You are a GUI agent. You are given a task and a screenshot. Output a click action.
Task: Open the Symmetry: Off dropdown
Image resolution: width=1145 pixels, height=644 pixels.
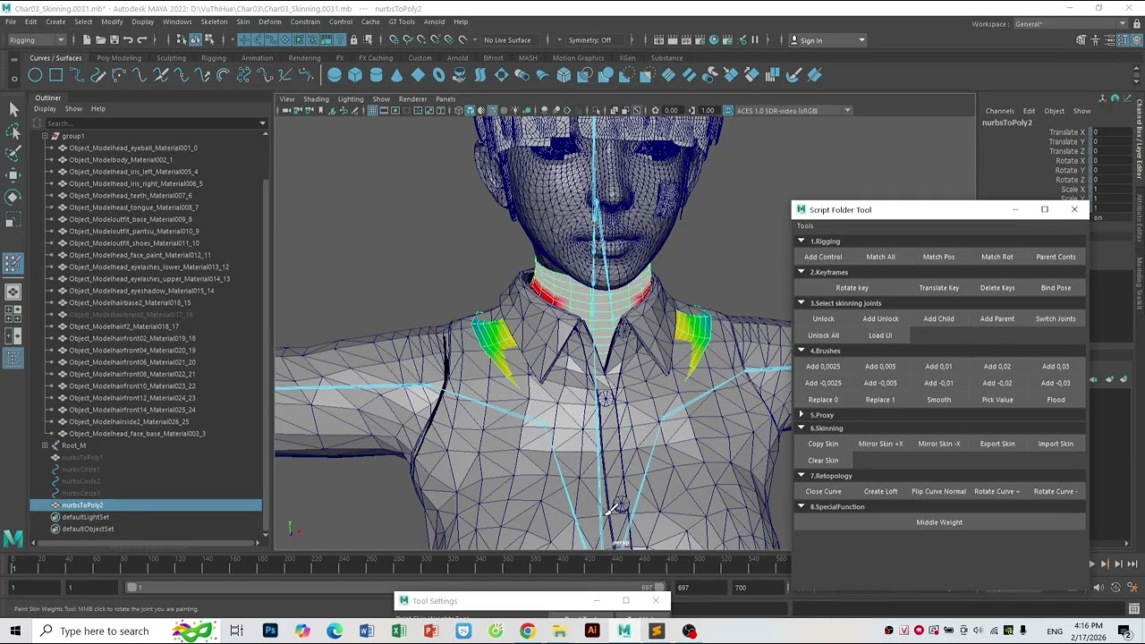(594, 39)
